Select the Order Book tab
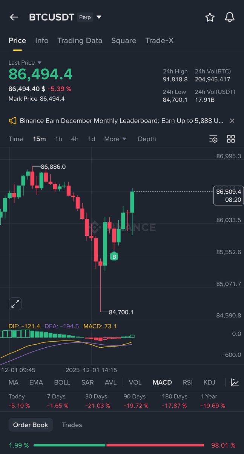The width and height of the screenshot is (244, 454). [31, 425]
